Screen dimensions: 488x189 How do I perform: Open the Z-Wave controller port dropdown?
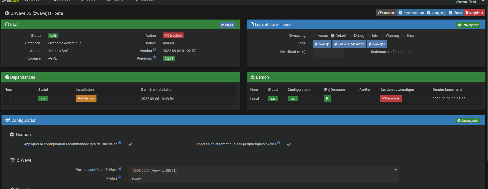263,170
